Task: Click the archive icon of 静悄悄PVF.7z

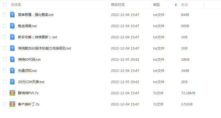Action: pyautogui.click(x=12, y=93)
